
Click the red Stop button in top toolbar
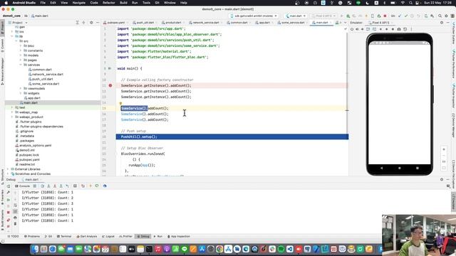click(x=385, y=16)
